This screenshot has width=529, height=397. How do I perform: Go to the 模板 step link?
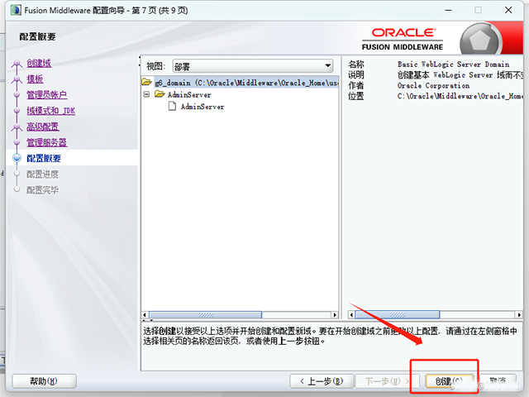tap(35, 79)
